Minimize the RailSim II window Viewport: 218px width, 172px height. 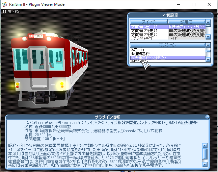[x=179, y=4]
